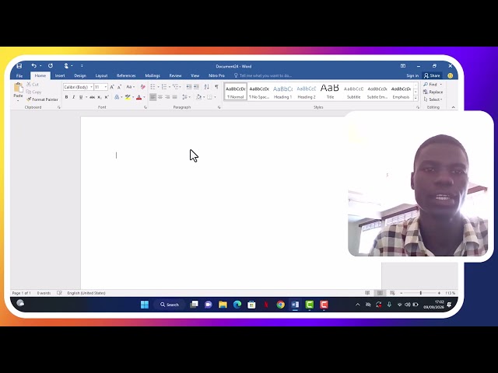Decrease font size with Shrink Font icon

[x=119, y=87]
